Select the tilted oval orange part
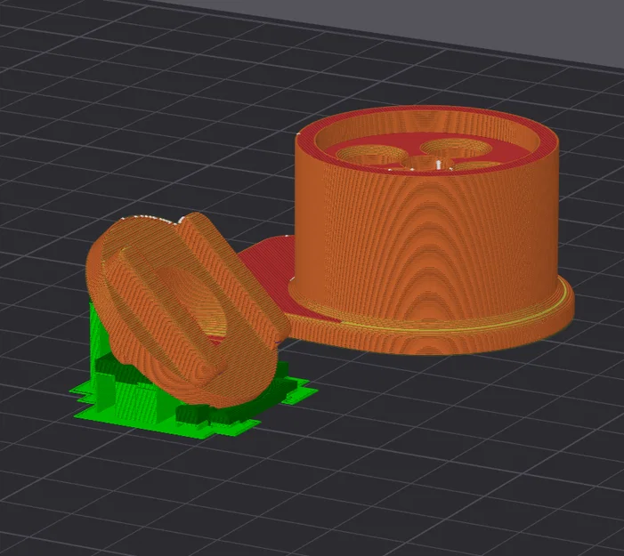Screen dimensions: 624x556 tap(187, 310)
